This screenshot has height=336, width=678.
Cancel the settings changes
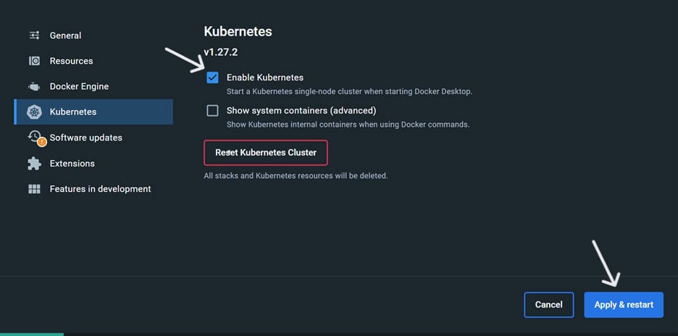pyautogui.click(x=548, y=305)
